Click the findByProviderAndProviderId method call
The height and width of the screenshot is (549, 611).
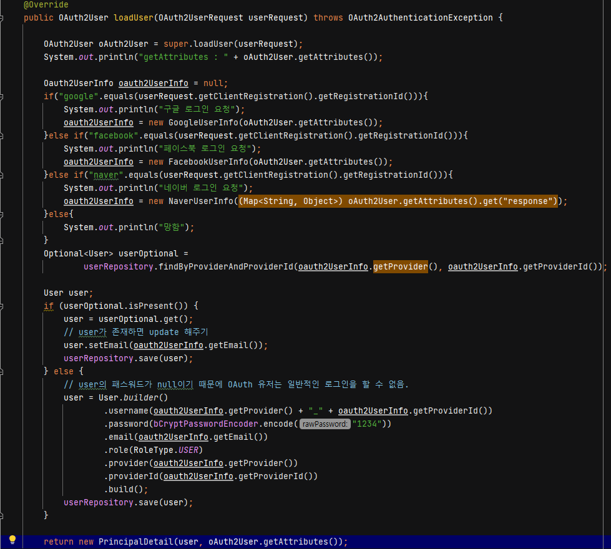click(226, 266)
